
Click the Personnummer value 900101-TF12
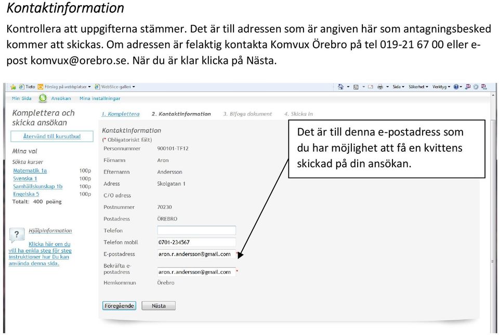click(173, 149)
